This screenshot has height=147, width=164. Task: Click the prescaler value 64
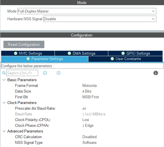click(x=84, y=109)
